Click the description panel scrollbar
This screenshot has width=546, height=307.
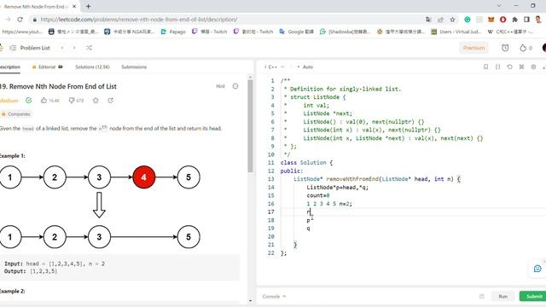point(250,126)
